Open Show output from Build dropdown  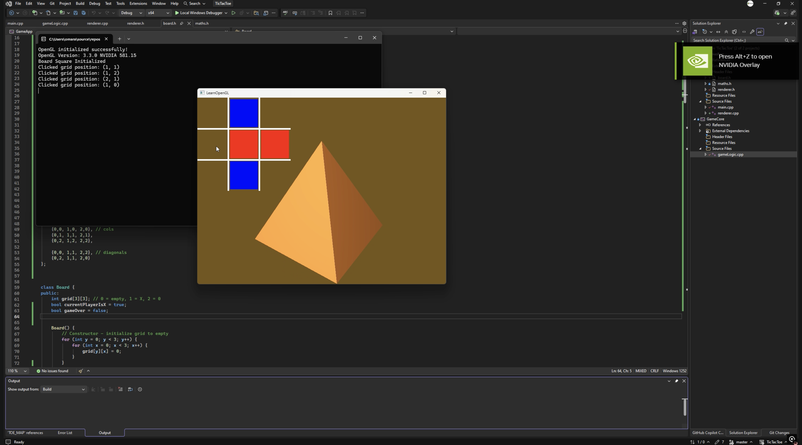click(63, 389)
